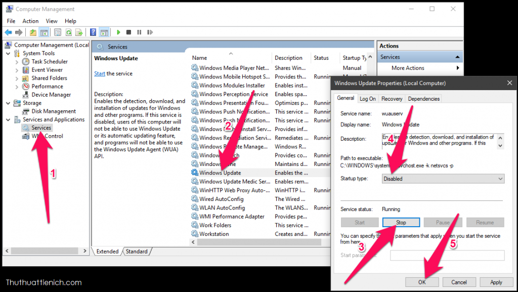Click the Start parameters input field
The width and height of the screenshot is (518, 292).
point(447,255)
